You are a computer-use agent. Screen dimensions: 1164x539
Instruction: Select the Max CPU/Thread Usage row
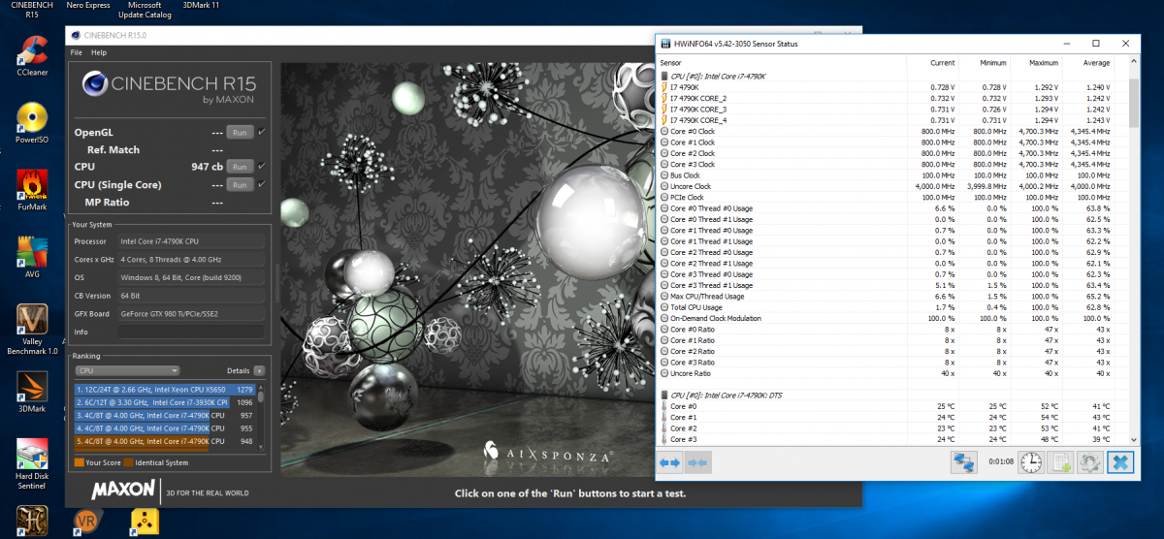coord(885,297)
